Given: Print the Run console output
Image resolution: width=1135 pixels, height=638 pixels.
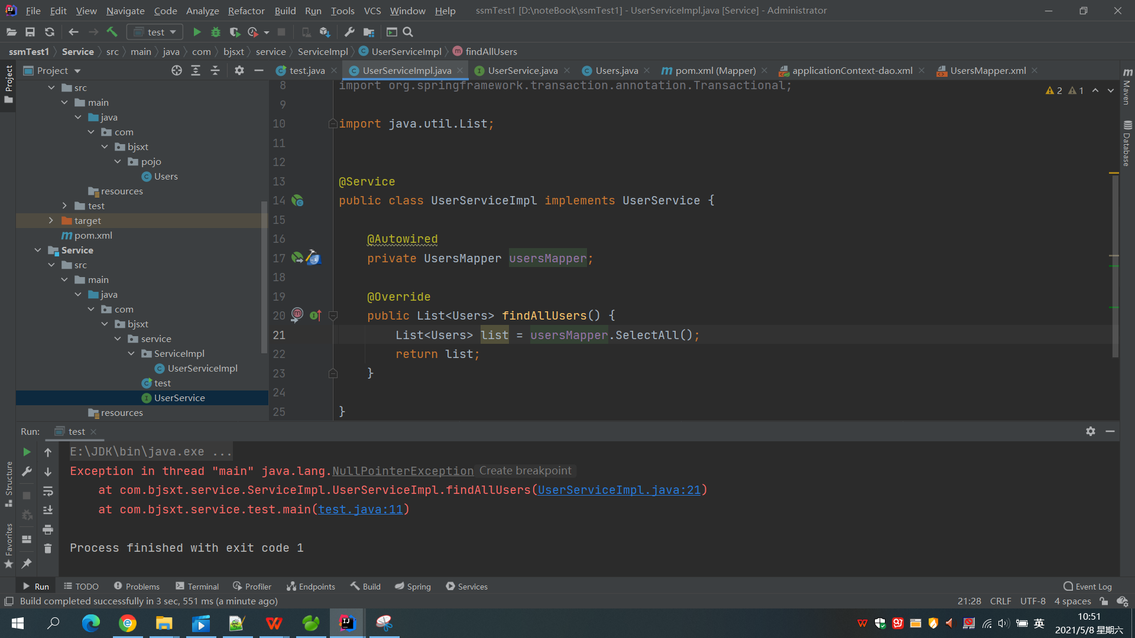Looking at the screenshot, I should (x=48, y=529).
